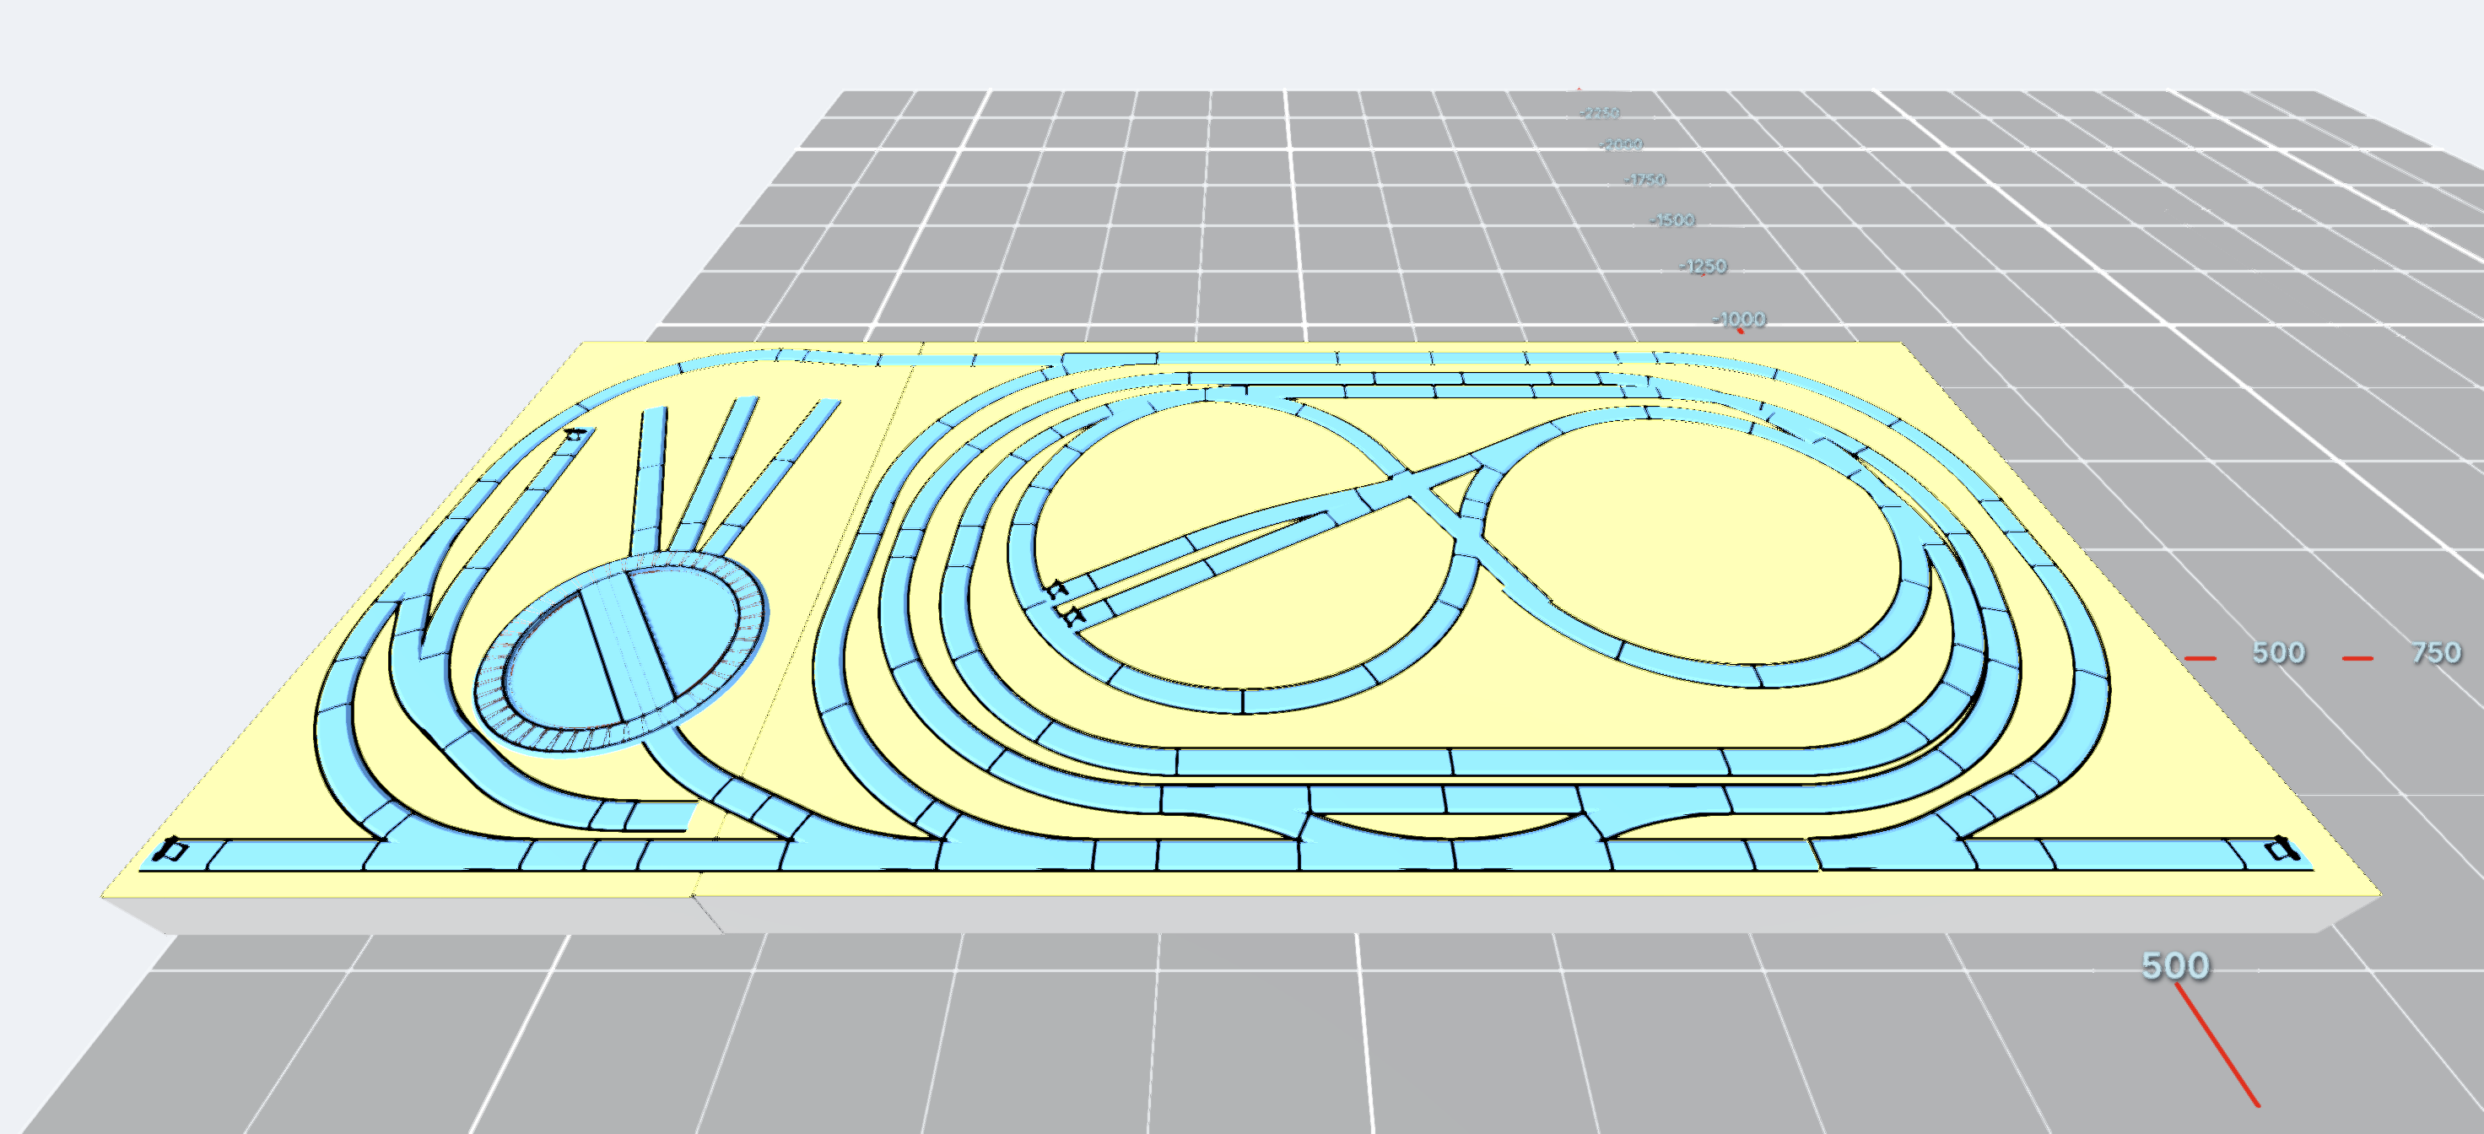Select the upper buffer stop of the twin inner sidings
Viewport: 2484px width, 1134px height.
coord(1058,588)
